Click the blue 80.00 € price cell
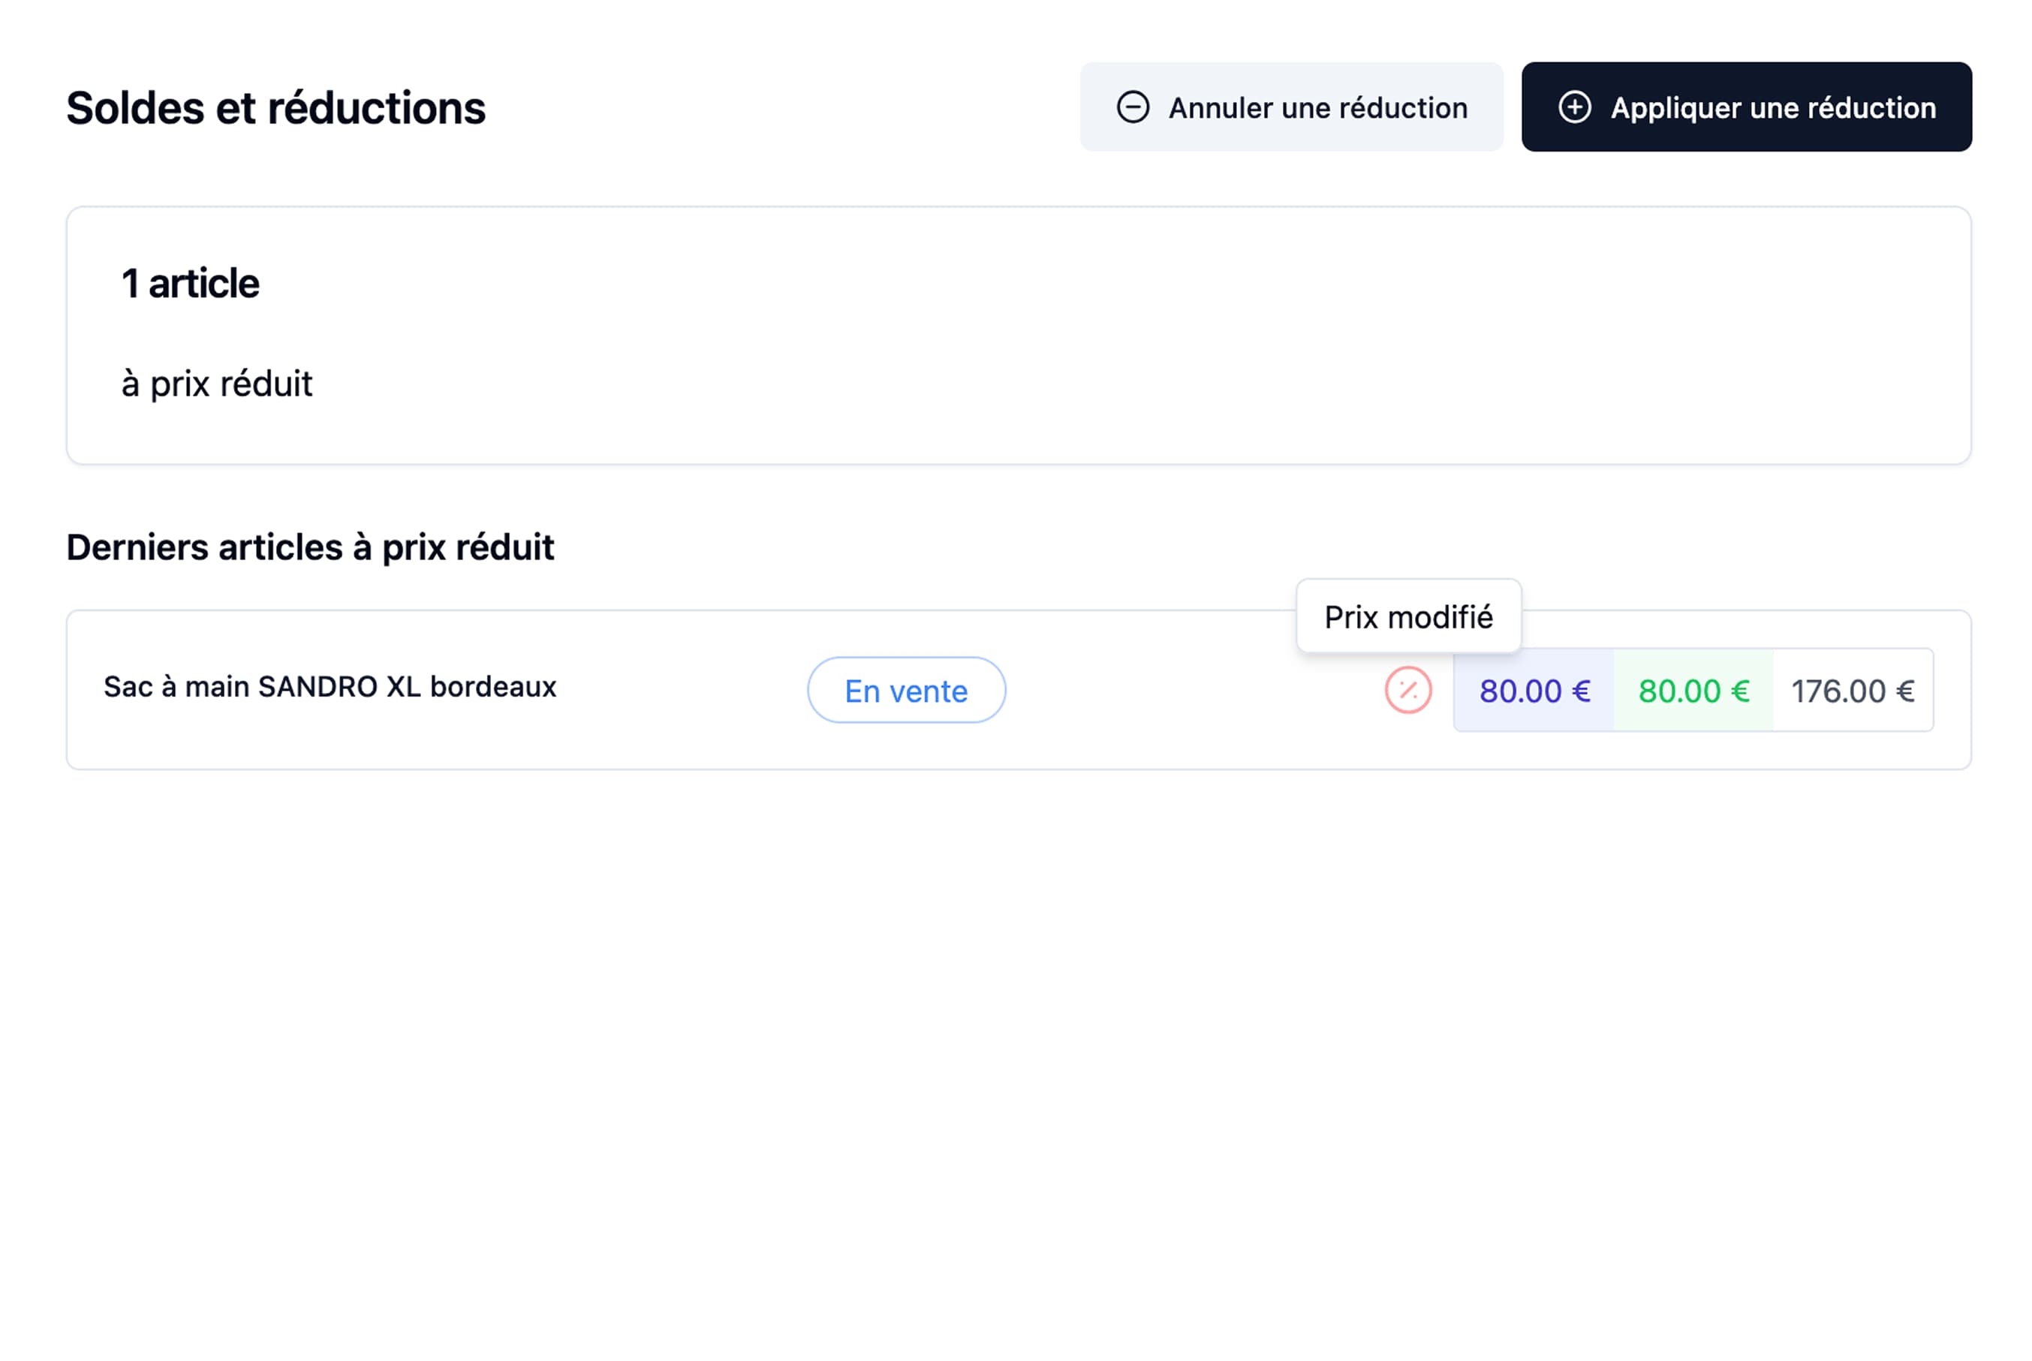This screenshot has height=1361, width=2032. tap(1534, 690)
